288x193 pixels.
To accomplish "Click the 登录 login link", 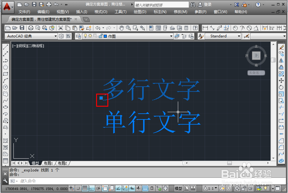I will (x=208, y=5).
